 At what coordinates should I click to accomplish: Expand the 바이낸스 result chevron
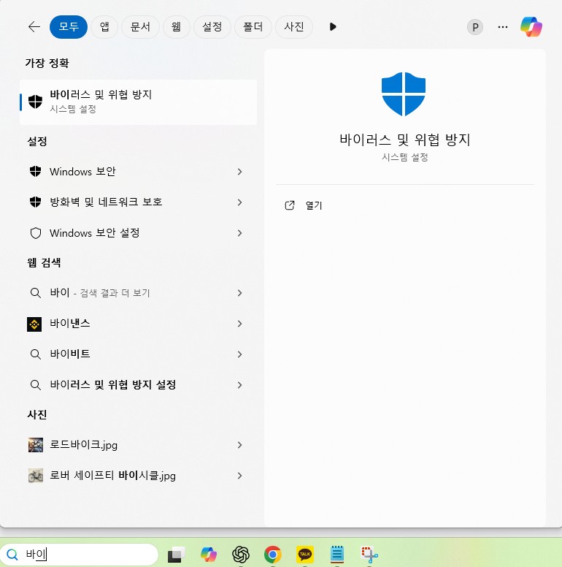coord(239,324)
